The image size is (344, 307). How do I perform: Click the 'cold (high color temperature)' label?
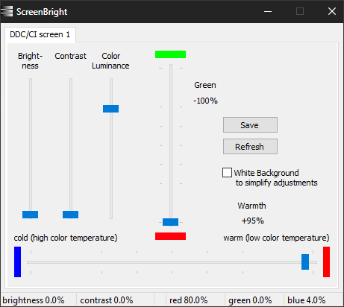click(66, 238)
